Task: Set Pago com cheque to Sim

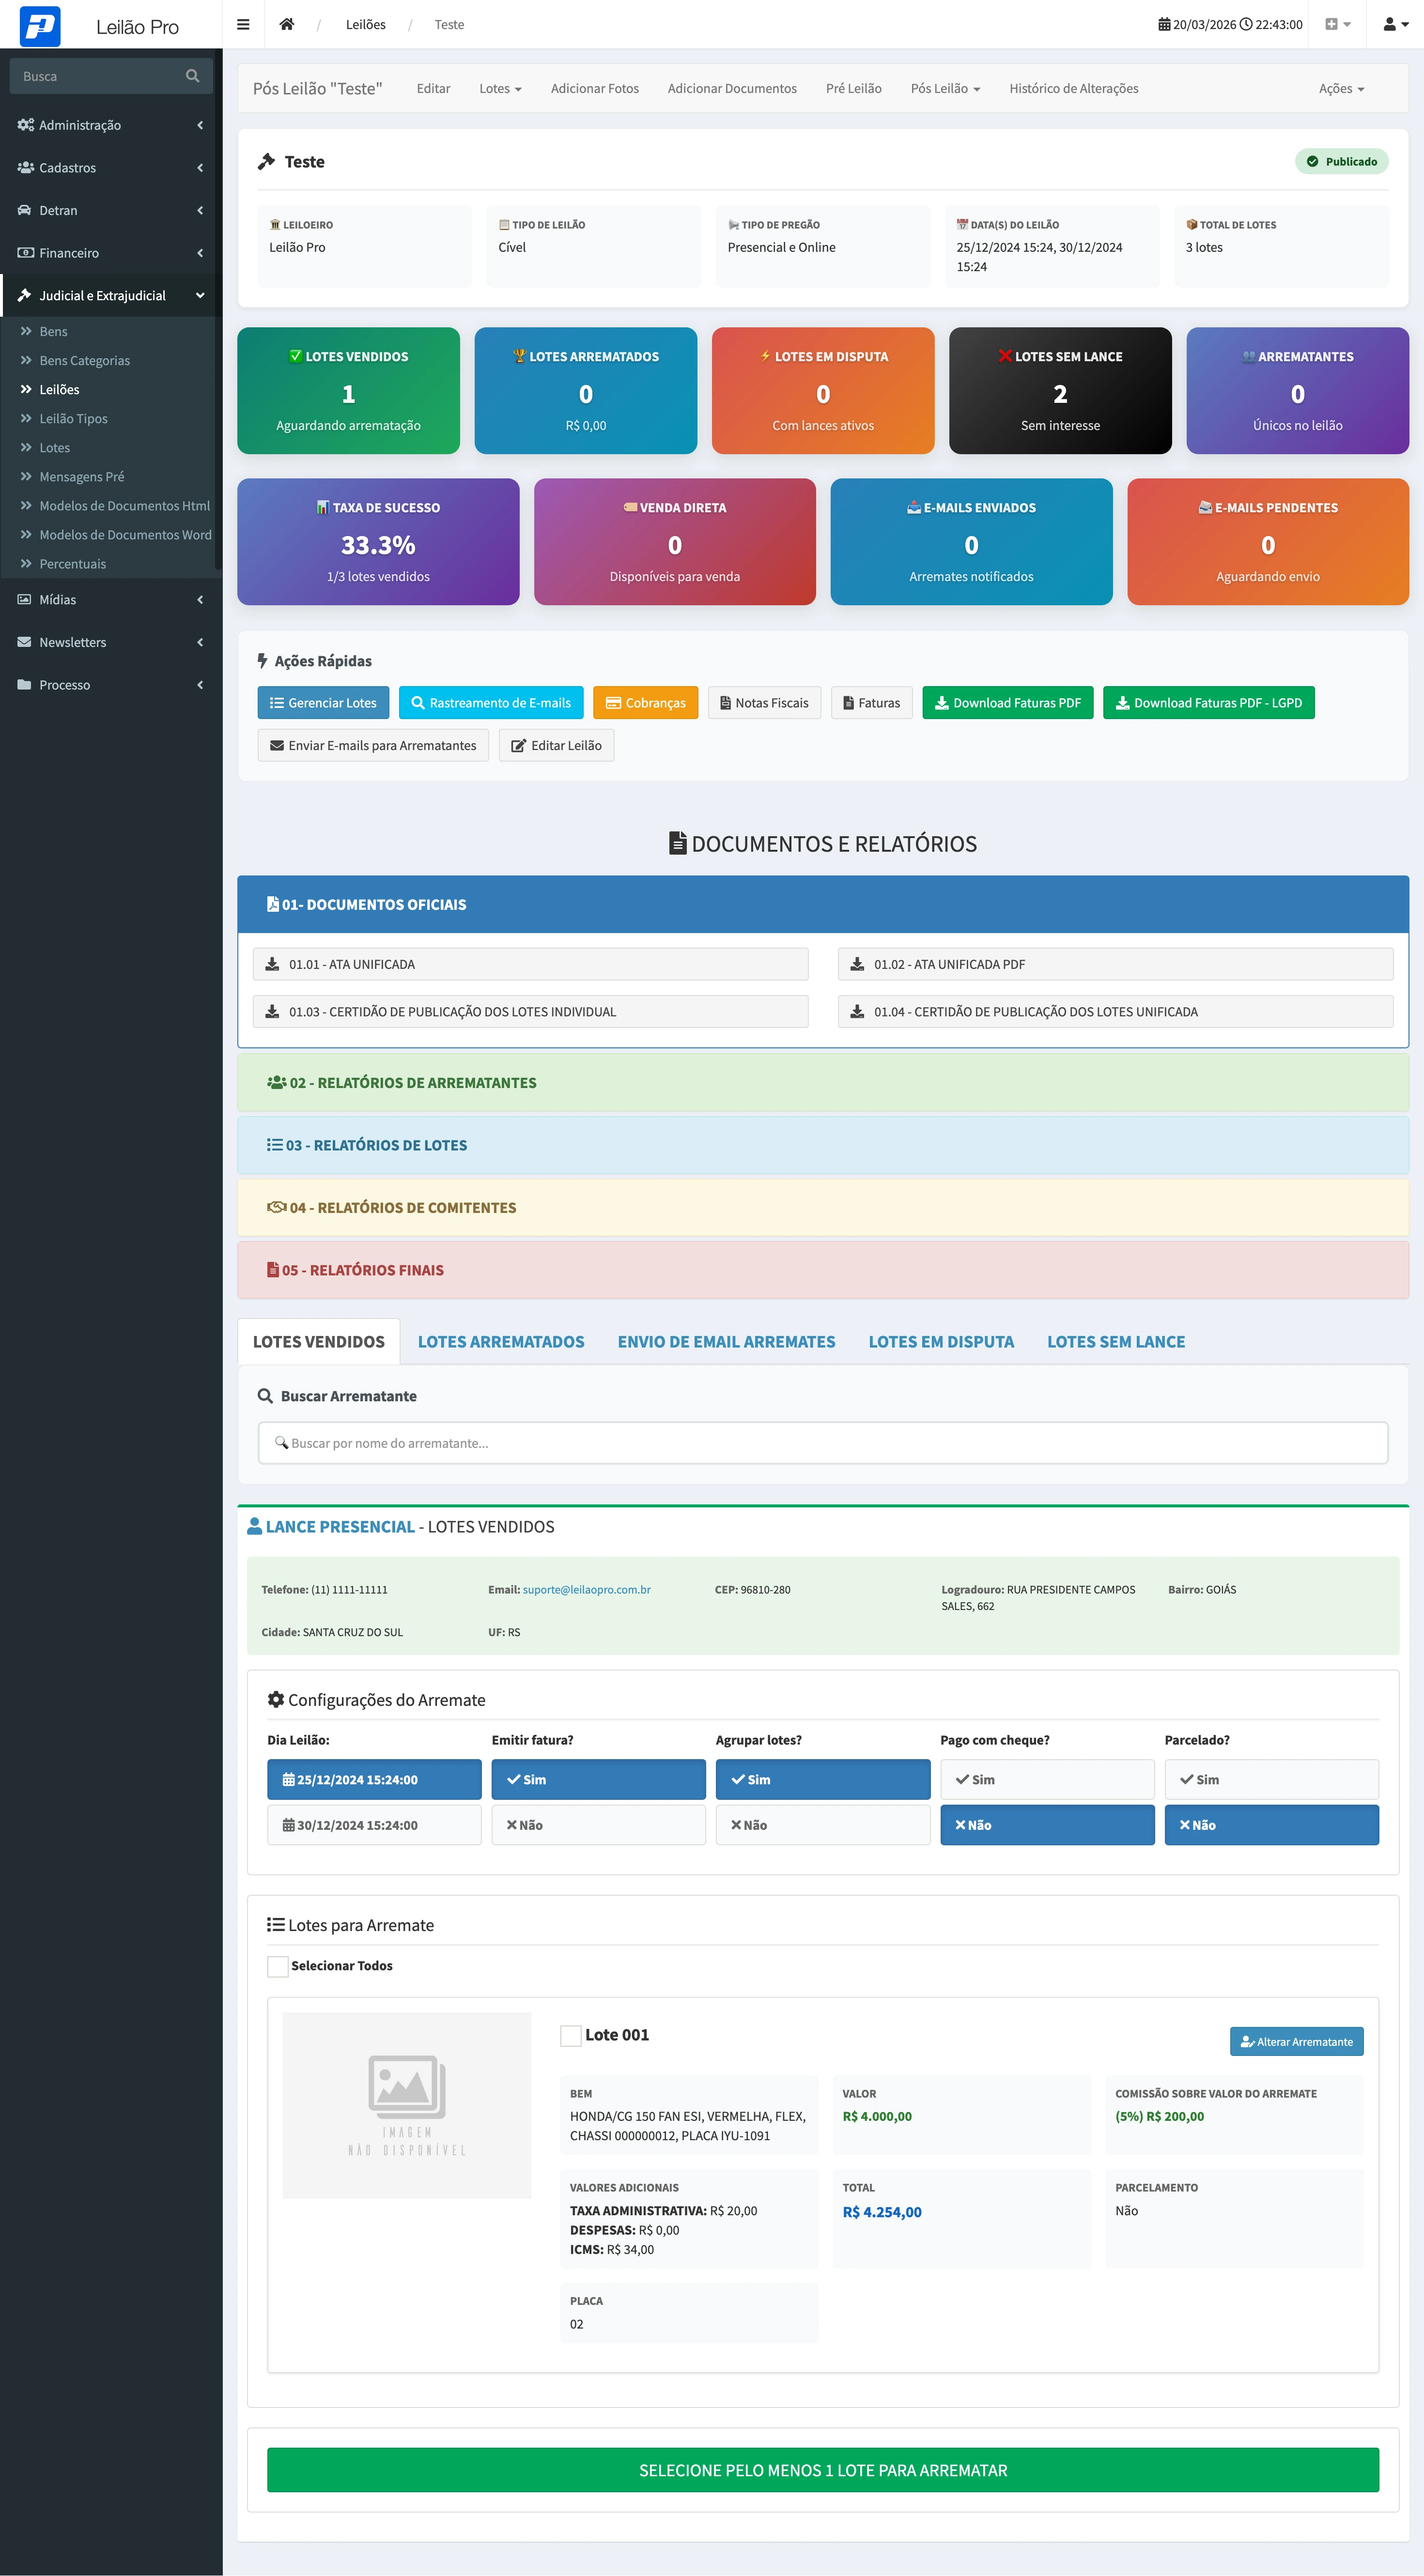Action: 1047,1780
